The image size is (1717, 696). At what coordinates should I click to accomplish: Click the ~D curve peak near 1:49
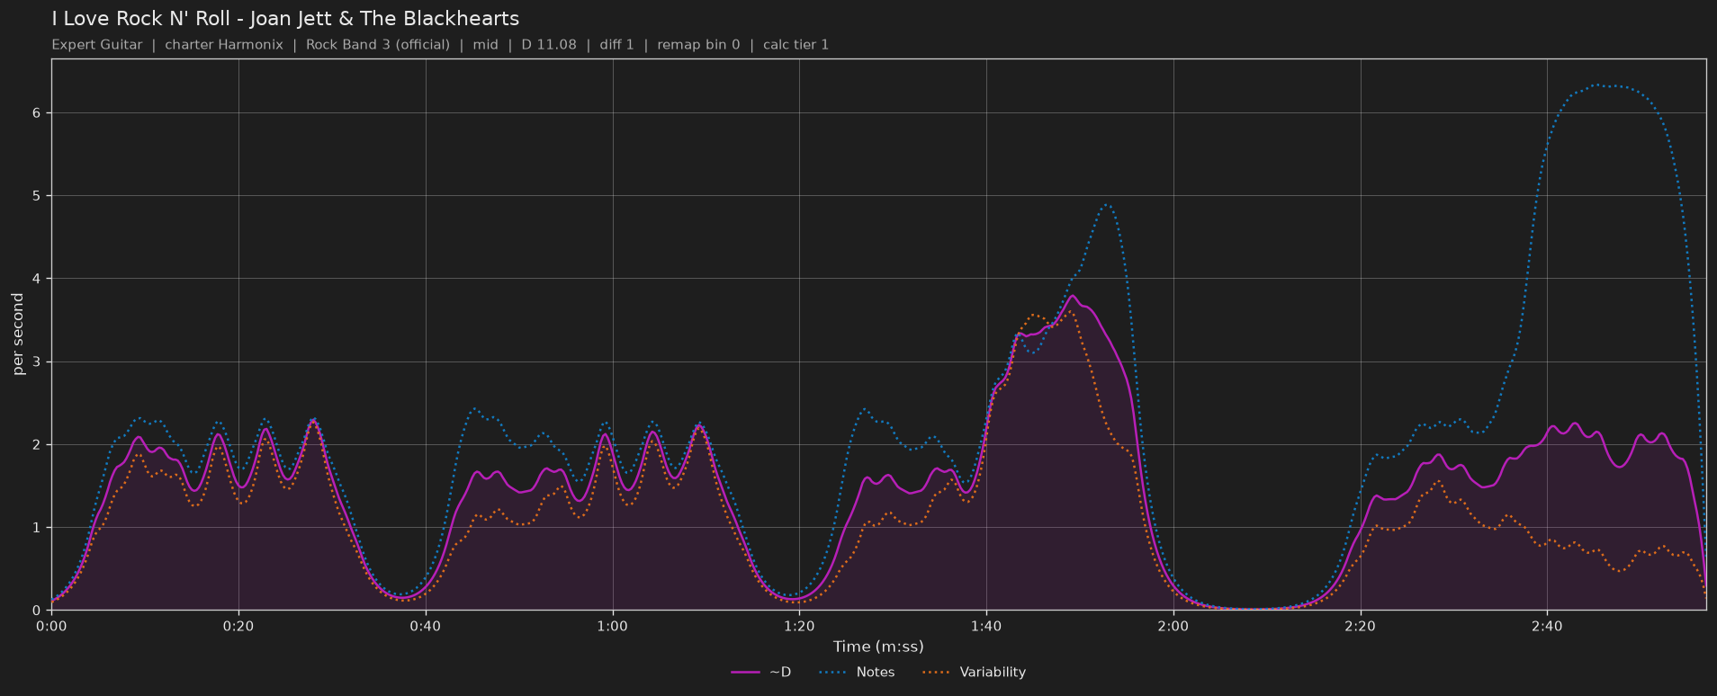click(x=1072, y=296)
